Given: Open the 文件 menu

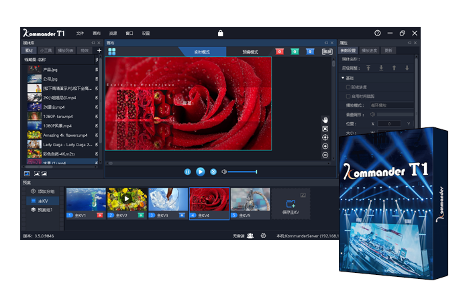Looking at the screenshot, I should pyautogui.click(x=81, y=33).
